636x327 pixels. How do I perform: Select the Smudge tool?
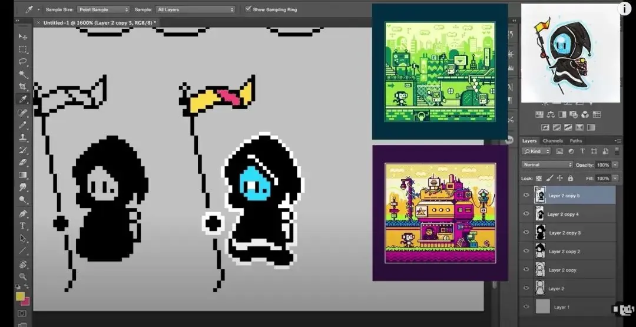(23, 187)
